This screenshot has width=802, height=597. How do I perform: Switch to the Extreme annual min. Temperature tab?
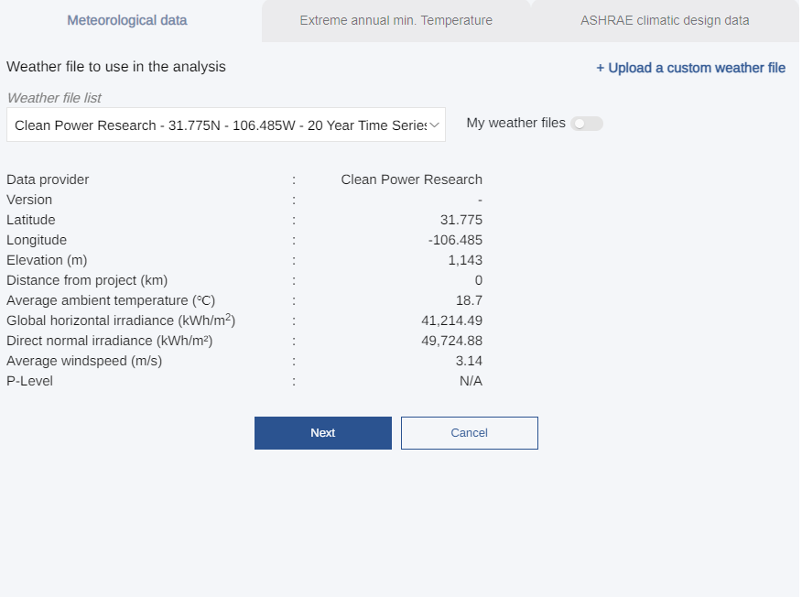coord(396,19)
